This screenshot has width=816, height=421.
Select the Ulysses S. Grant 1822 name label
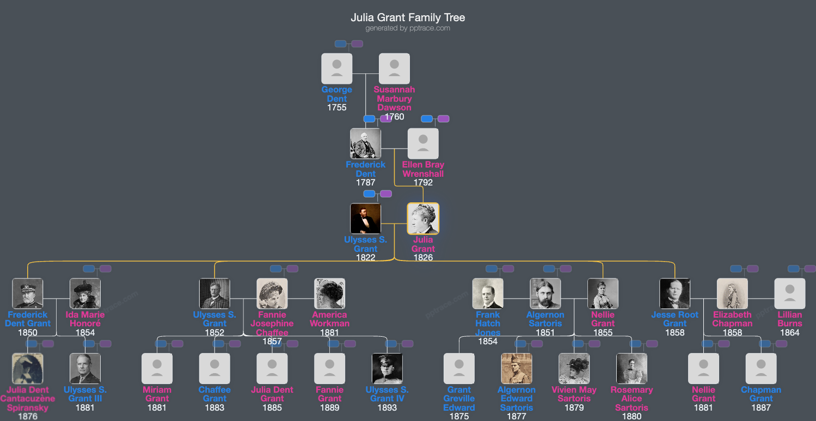365,244
